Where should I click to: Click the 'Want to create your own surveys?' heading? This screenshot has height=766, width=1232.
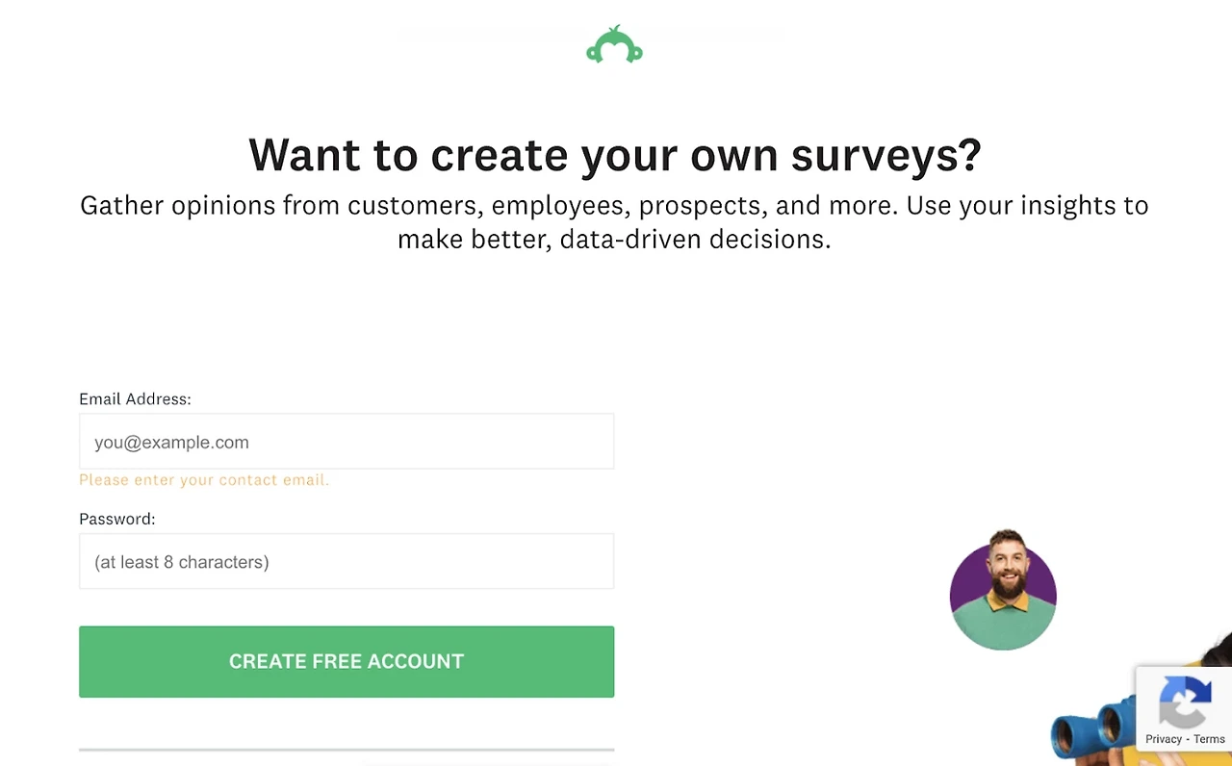pos(614,155)
